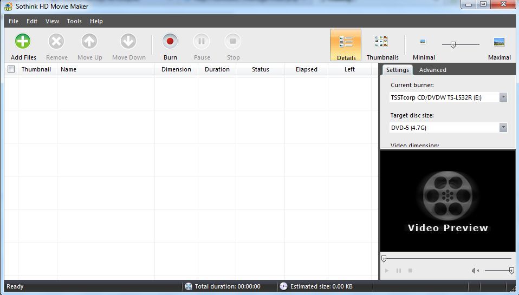The height and width of the screenshot is (295, 519).
Task: Adjust the preview volume slider
Action: click(511, 271)
